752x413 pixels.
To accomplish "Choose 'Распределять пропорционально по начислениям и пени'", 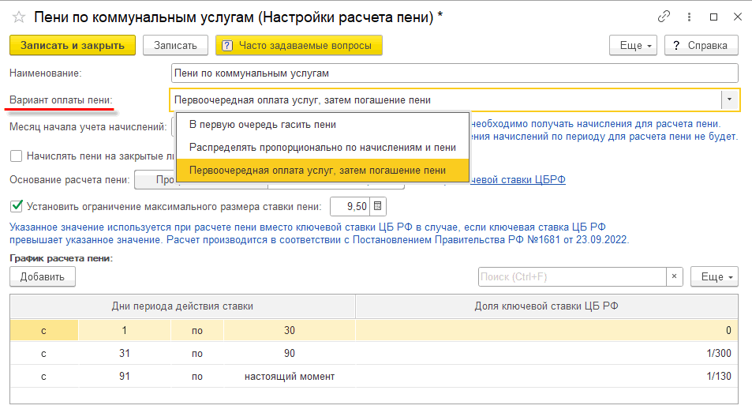I will (322, 147).
